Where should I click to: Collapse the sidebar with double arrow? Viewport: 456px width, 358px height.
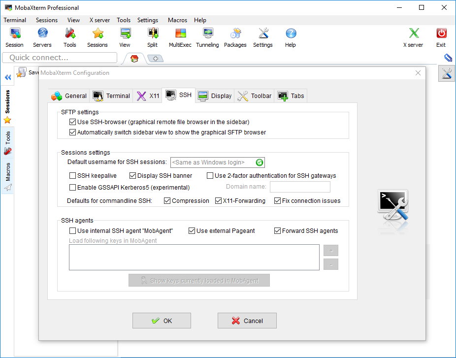8,77
